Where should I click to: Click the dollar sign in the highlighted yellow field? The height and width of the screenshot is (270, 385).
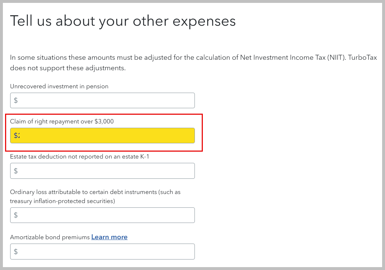click(x=16, y=135)
